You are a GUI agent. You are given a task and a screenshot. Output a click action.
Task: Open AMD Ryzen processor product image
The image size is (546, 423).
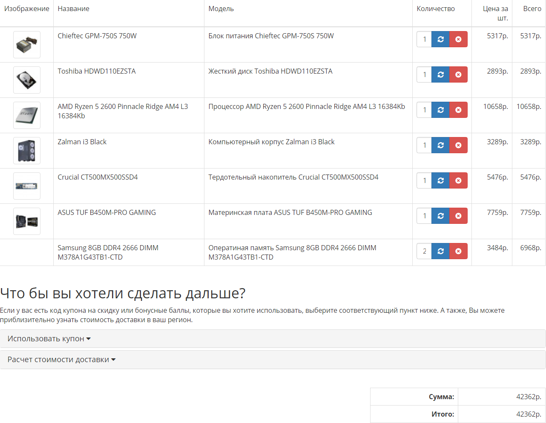[x=27, y=115]
